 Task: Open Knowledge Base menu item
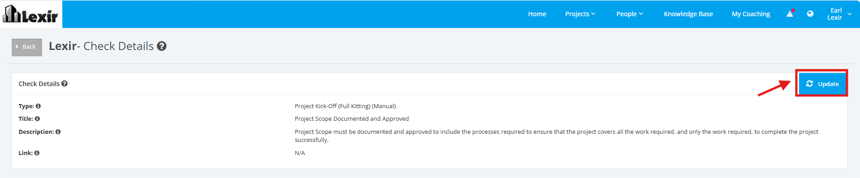pos(688,14)
